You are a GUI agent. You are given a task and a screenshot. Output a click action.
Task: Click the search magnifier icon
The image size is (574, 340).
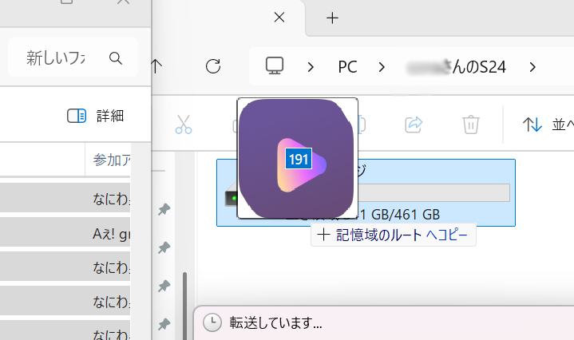coord(116,58)
